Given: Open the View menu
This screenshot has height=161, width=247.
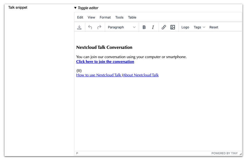Looking at the screenshot, I should click(91, 17).
